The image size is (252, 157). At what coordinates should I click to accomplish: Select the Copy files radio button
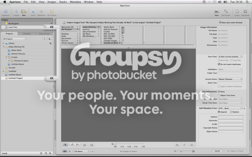pos(231,60)
